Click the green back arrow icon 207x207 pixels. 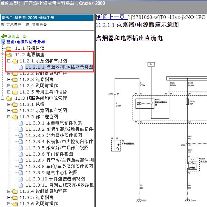(x=4, y=36)
